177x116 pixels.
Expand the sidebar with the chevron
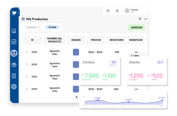click(x=19, y=13)
